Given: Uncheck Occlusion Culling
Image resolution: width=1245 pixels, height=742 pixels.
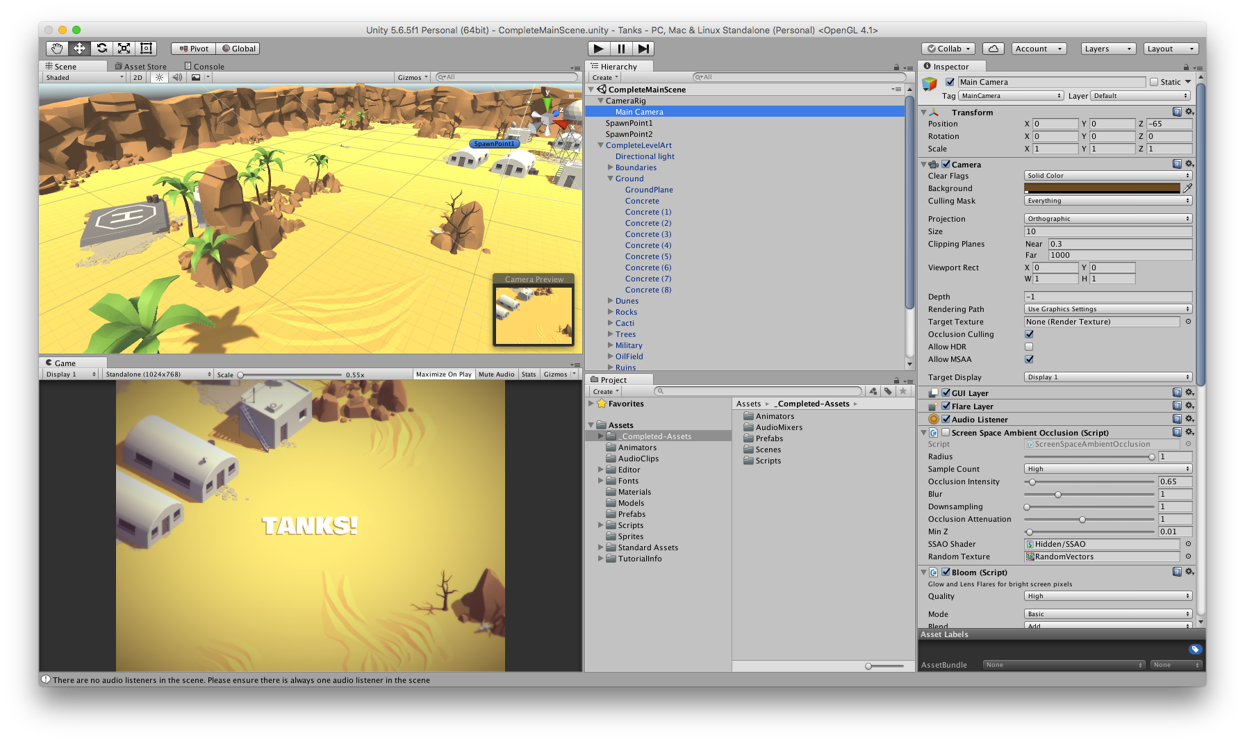Looking at the screenshot, I should point(1029,334).
